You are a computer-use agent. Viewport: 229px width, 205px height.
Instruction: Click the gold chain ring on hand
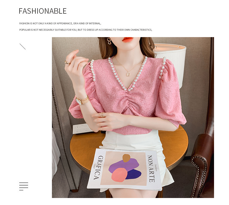[102, 115]
